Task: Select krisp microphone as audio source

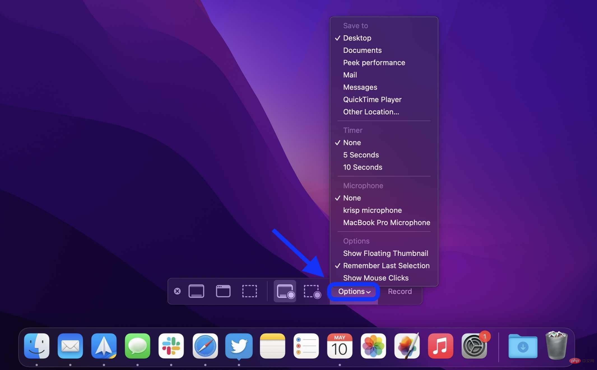Action: tap(371, 210)
